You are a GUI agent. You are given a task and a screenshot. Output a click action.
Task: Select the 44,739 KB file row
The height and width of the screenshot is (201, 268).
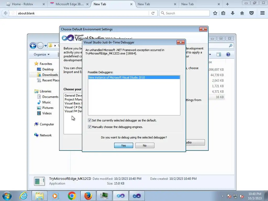[x=217, y=75]
